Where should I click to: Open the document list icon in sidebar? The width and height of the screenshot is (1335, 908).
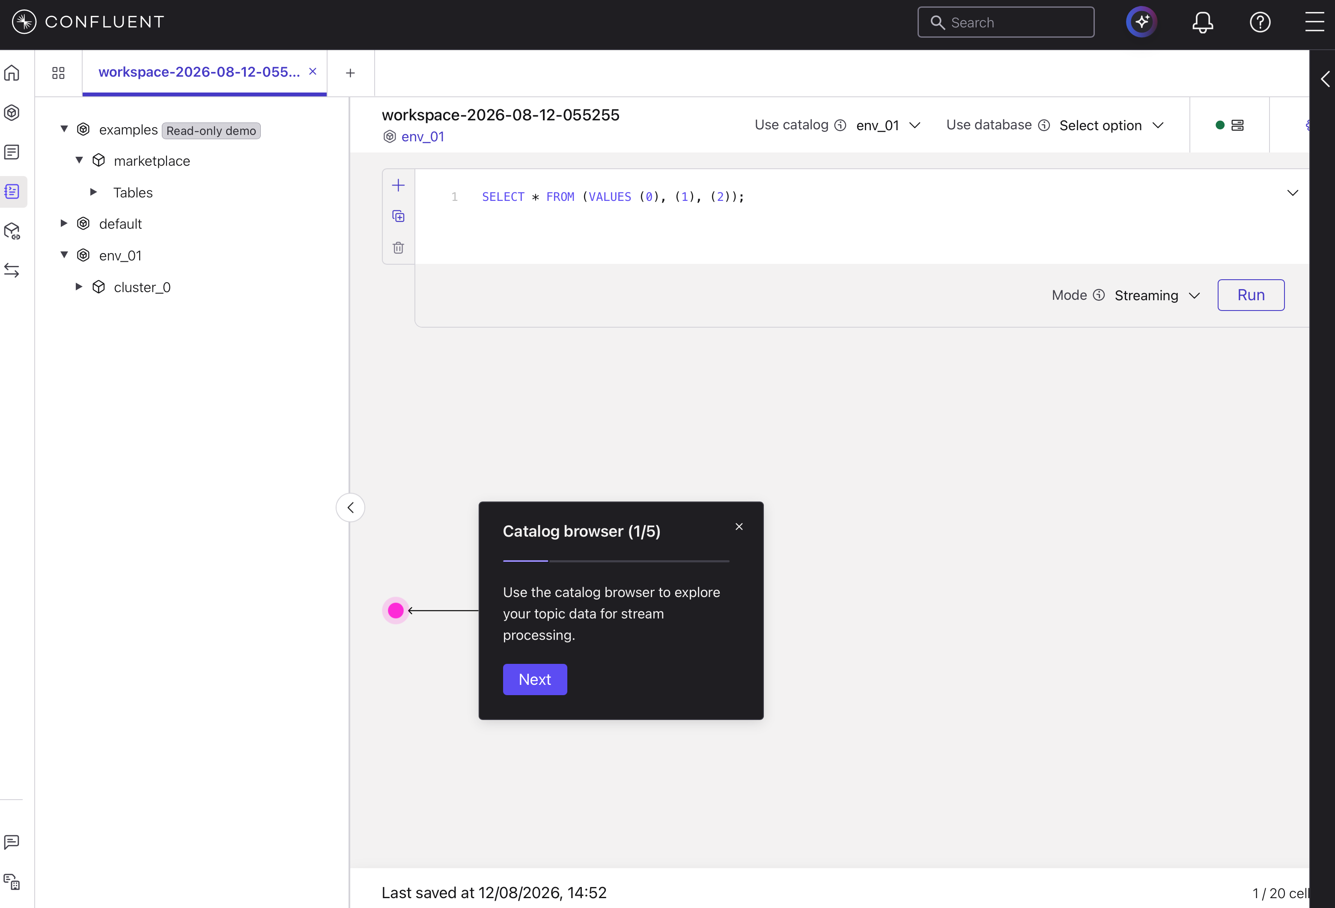(x=12, y=152)
